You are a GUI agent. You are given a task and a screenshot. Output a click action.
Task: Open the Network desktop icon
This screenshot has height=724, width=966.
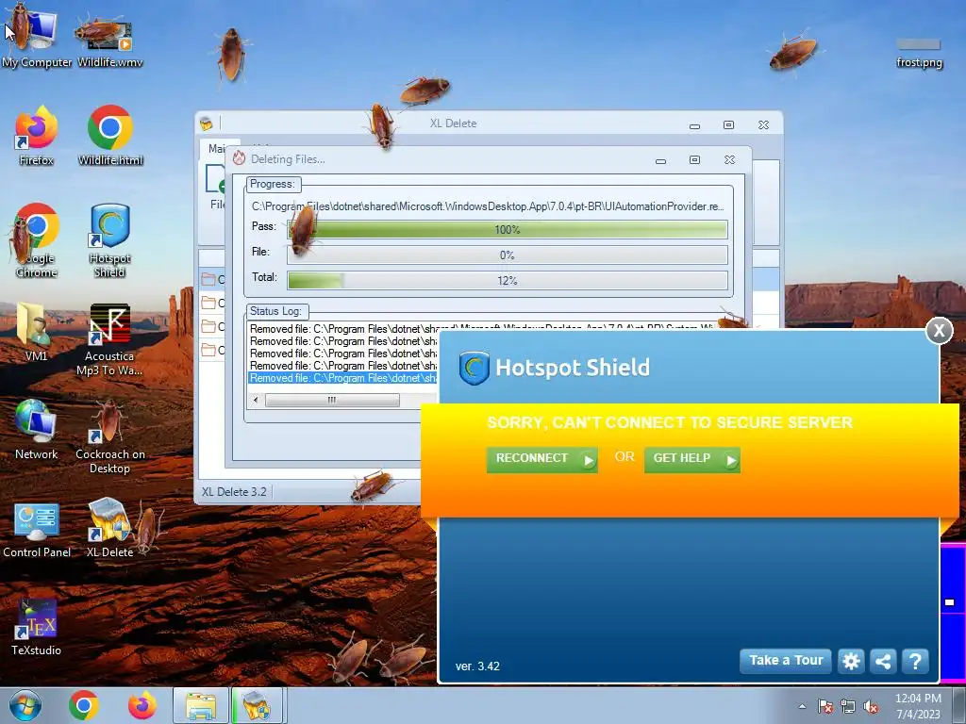[37, 429]
